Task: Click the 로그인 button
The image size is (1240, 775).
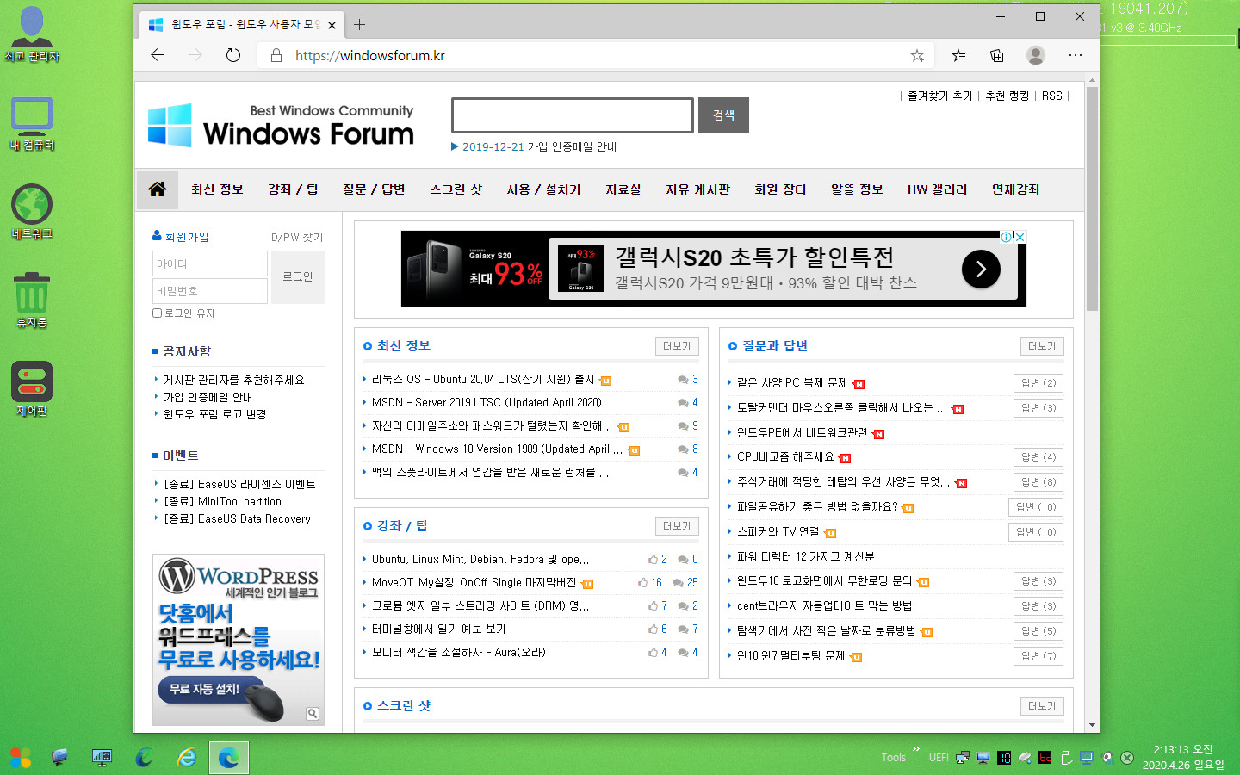Action: [298, 276]
